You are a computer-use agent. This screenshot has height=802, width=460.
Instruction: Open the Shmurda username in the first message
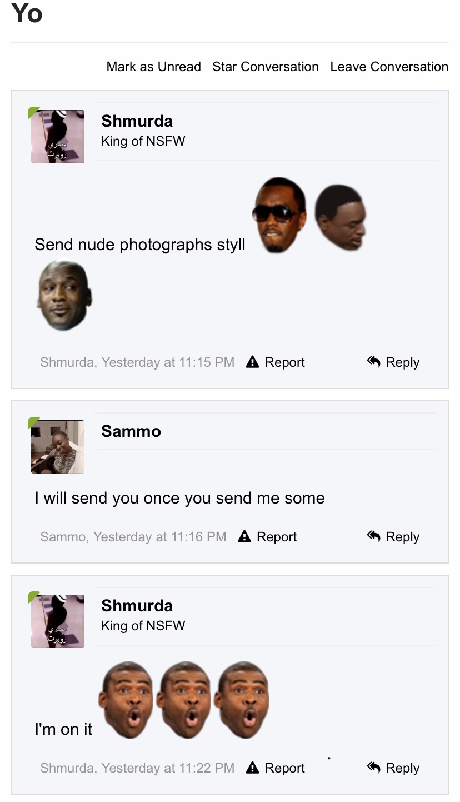tap(137, 121)
